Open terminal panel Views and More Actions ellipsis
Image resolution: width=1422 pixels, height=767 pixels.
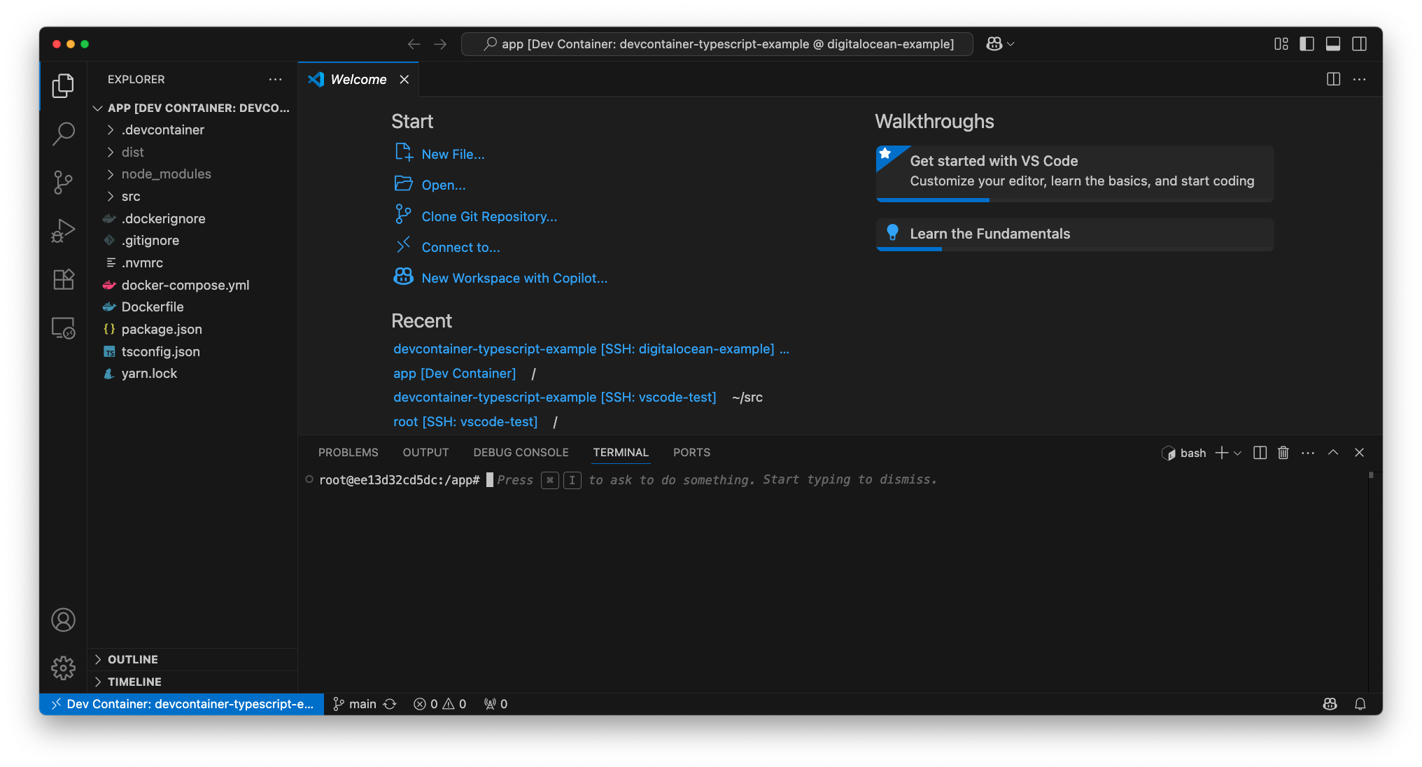[x=1307, y=453]
